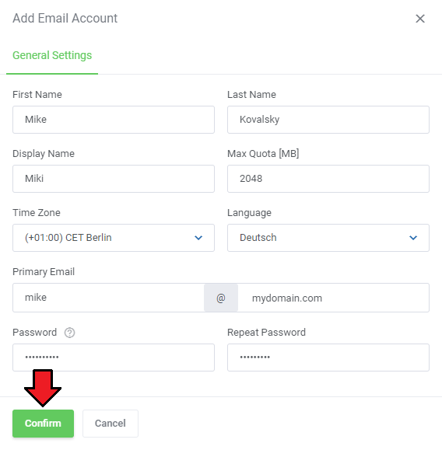
Task: Focus the Display Name field Miki
Action: 114,179
